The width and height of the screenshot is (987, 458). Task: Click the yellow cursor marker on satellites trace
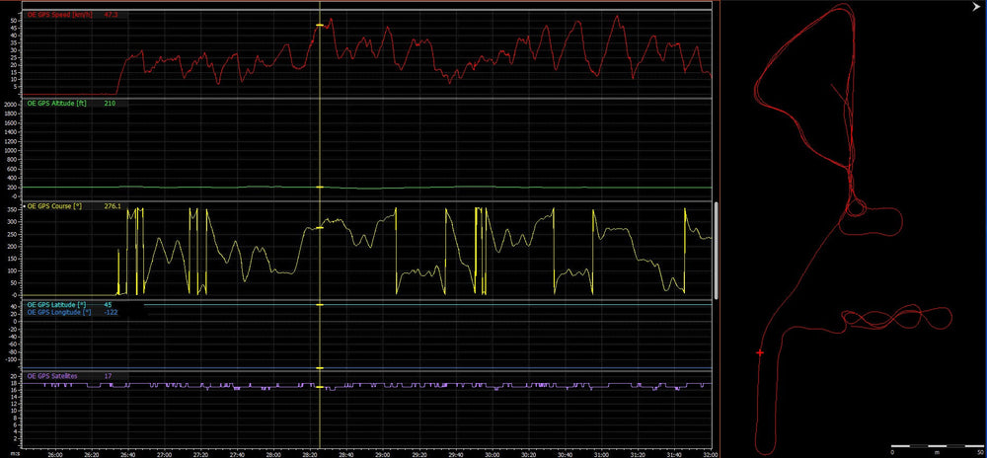pos(319,386)
